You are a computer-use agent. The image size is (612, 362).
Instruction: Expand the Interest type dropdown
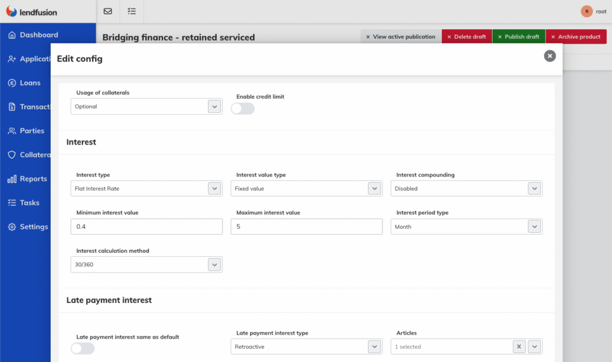(x=214, y=189)
